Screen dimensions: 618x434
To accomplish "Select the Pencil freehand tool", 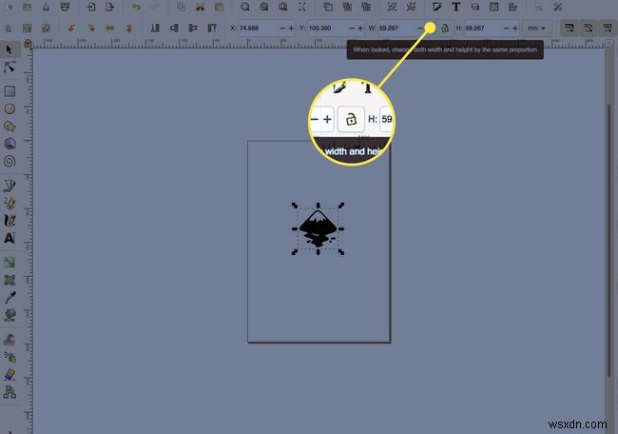I will point(10,203).
